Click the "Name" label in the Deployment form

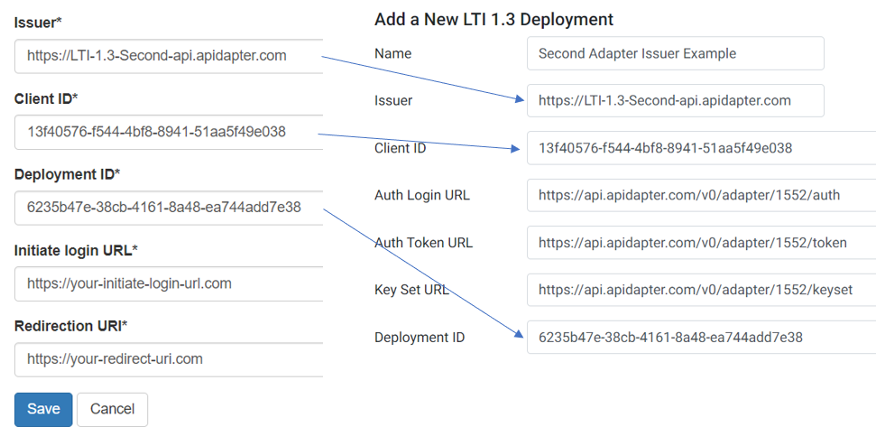coord(392,53)
